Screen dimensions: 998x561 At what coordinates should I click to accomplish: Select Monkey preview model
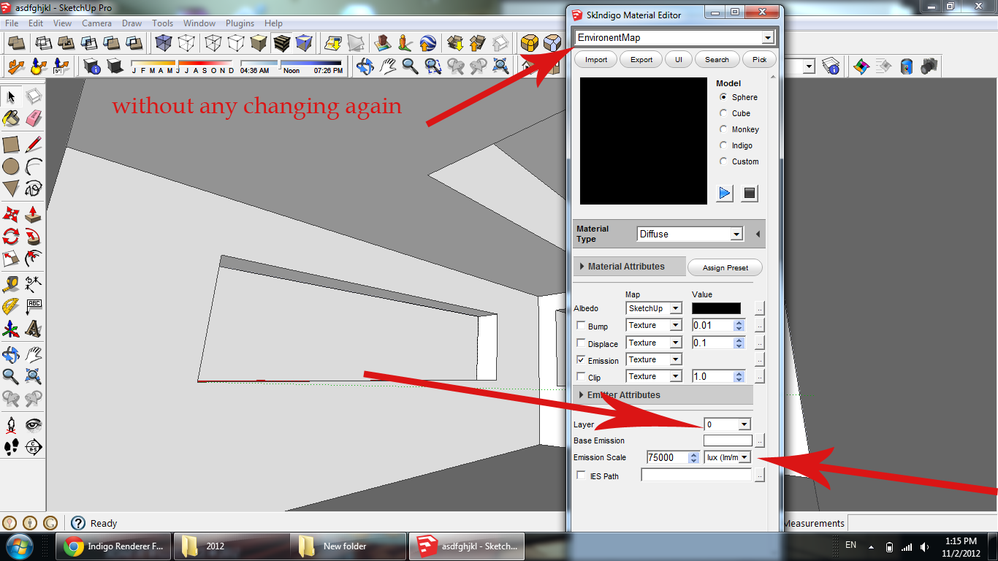tap(723, 129)
